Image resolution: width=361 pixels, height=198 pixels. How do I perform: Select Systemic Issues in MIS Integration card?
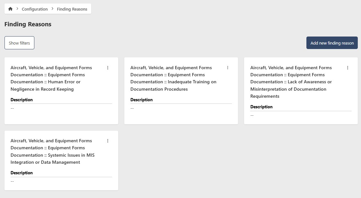pos(52,152)
